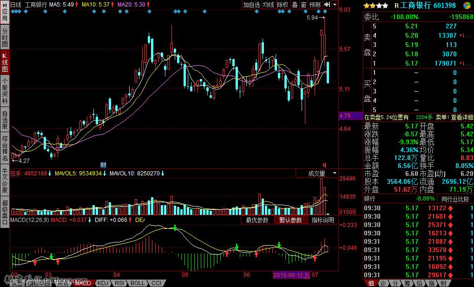
Task: Toggle the 预测 forecast option
Action: click(315, 5)
